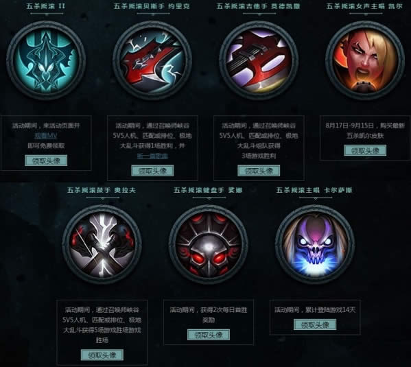411x367 pixels.
Task: Pick Sona's red-eyed metal skull avatar
Action: tap(209, 244)
